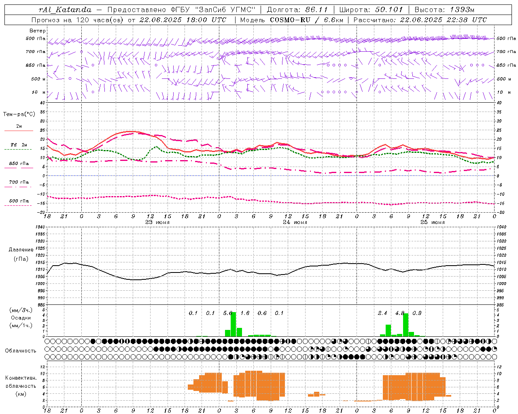This screenshot has height=414, width=518.
Task: Click the 0.9 precipitation total value
Action: pyautogui.click(x=417, y=313)
